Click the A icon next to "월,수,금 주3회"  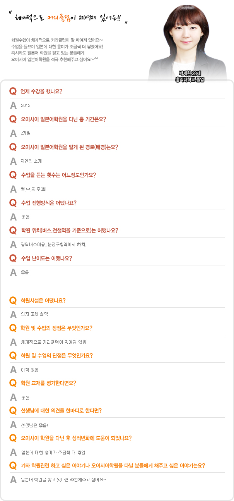click(13, 189)
